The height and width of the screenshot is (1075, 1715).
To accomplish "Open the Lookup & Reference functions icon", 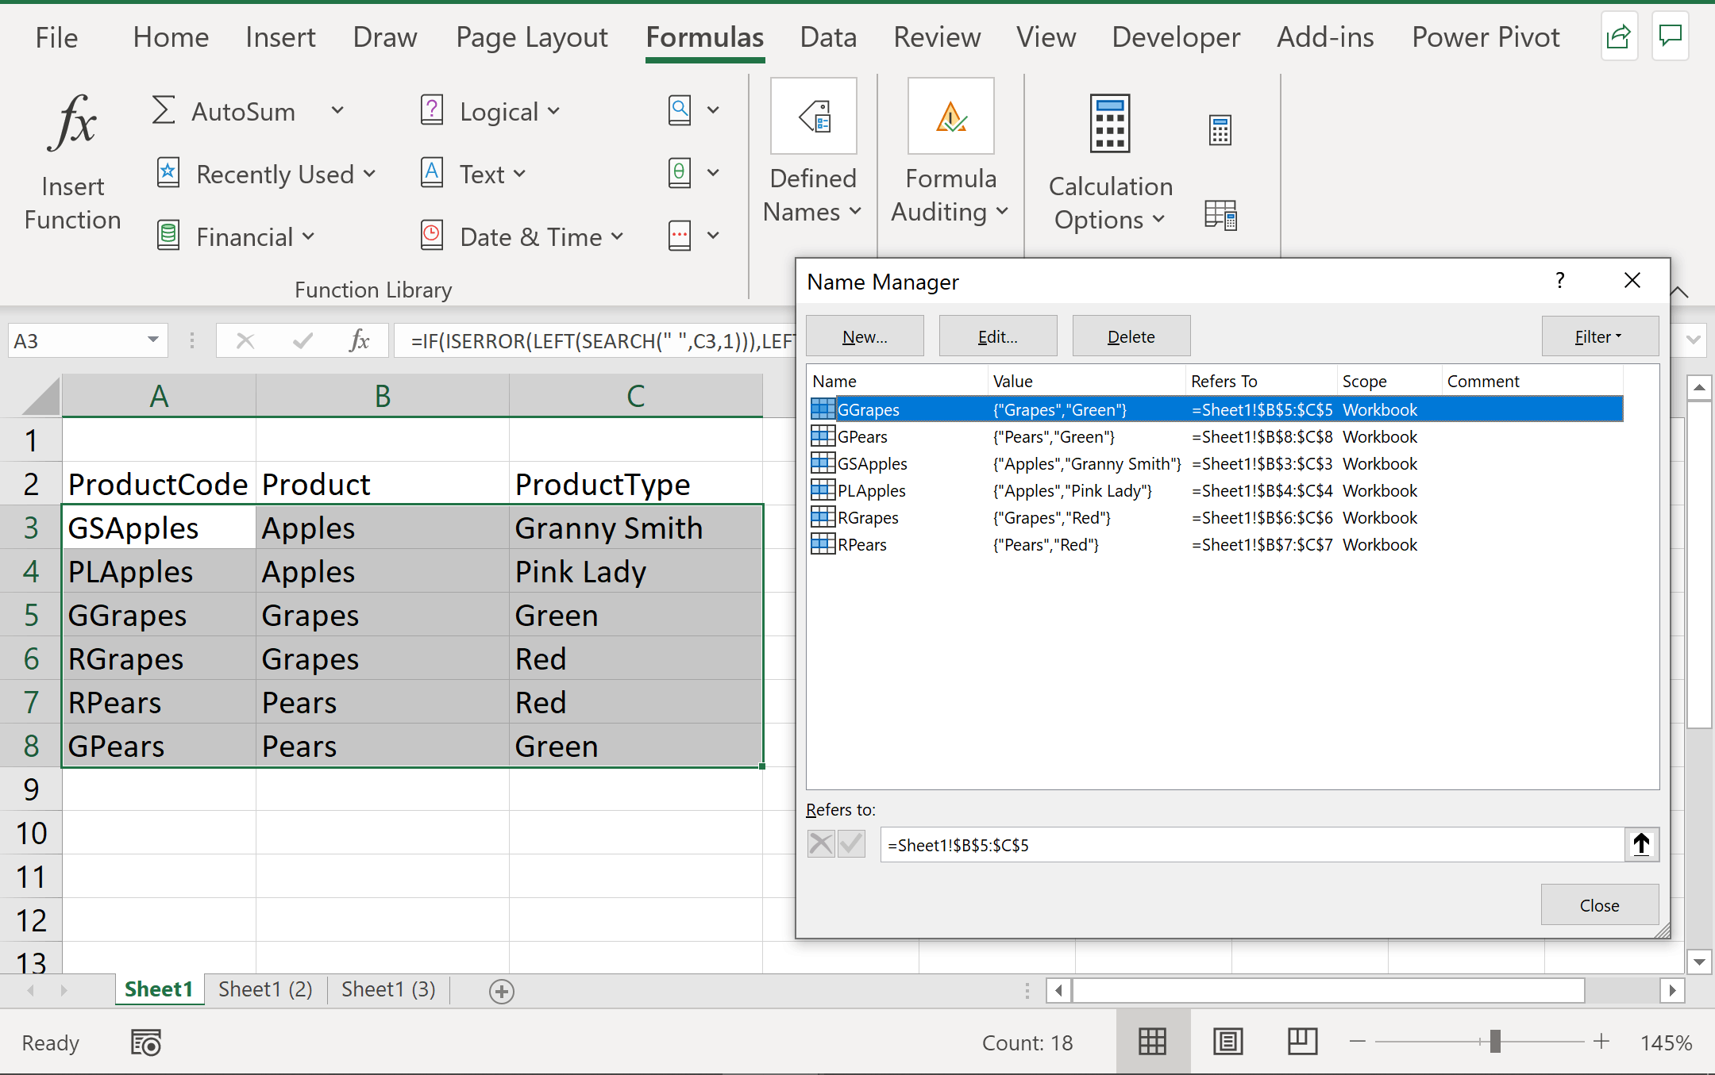I will pos(680,110).
